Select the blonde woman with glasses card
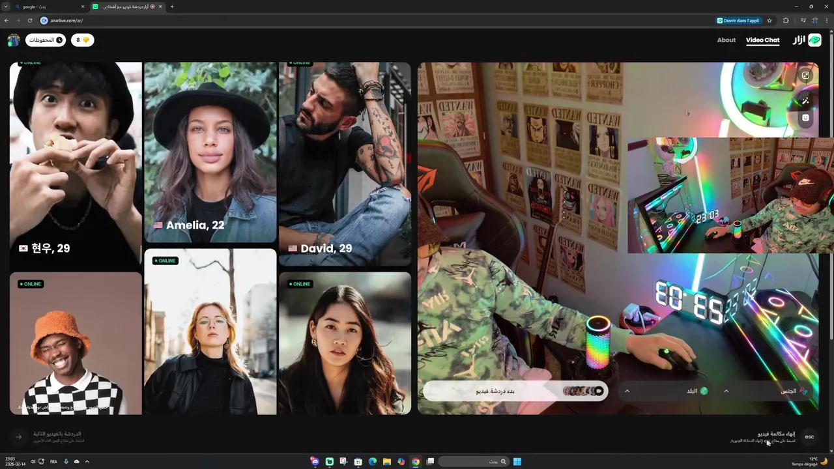 (210, 332)
